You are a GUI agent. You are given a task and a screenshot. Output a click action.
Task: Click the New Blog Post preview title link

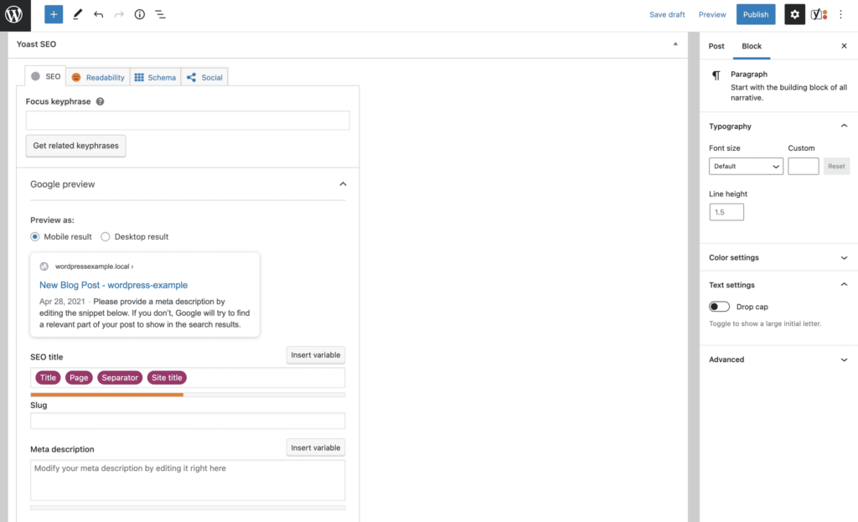(x=113, y=285)
